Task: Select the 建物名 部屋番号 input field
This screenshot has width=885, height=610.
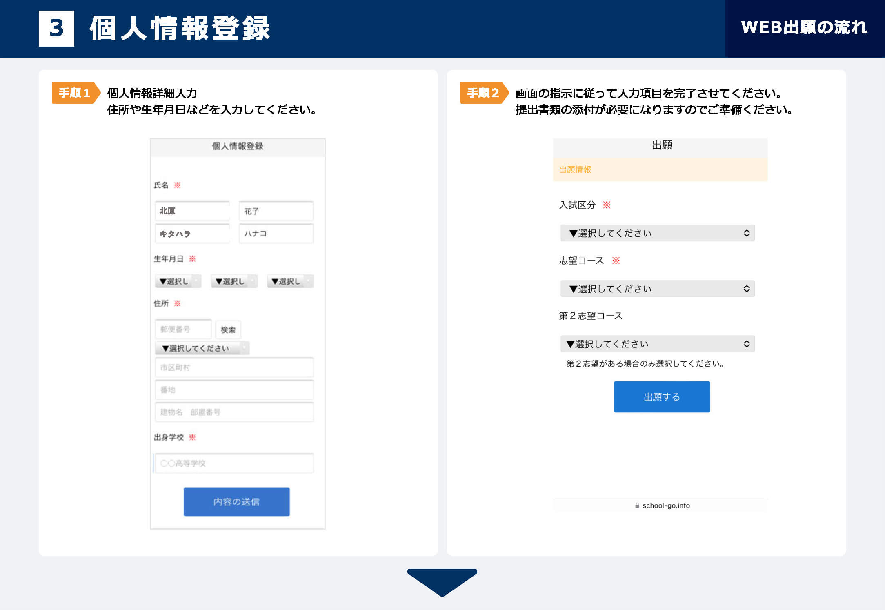Action: click(234, 412)
